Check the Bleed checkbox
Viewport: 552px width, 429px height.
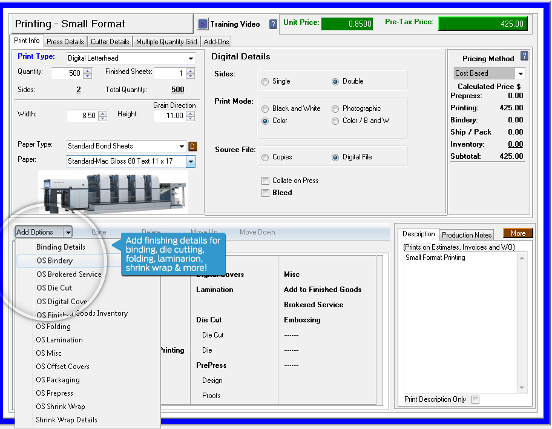265,193
